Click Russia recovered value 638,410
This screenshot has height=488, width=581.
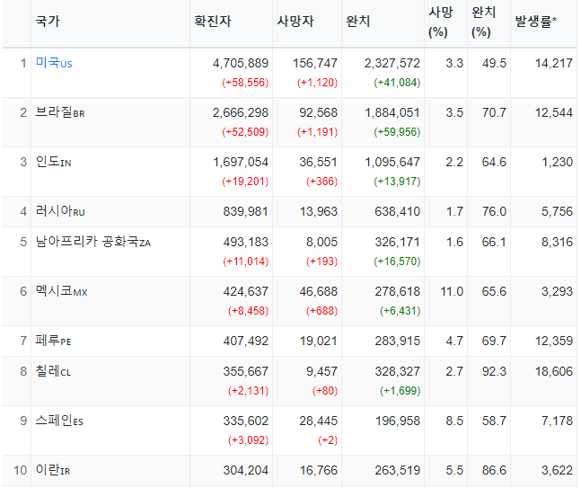point(398,211)
